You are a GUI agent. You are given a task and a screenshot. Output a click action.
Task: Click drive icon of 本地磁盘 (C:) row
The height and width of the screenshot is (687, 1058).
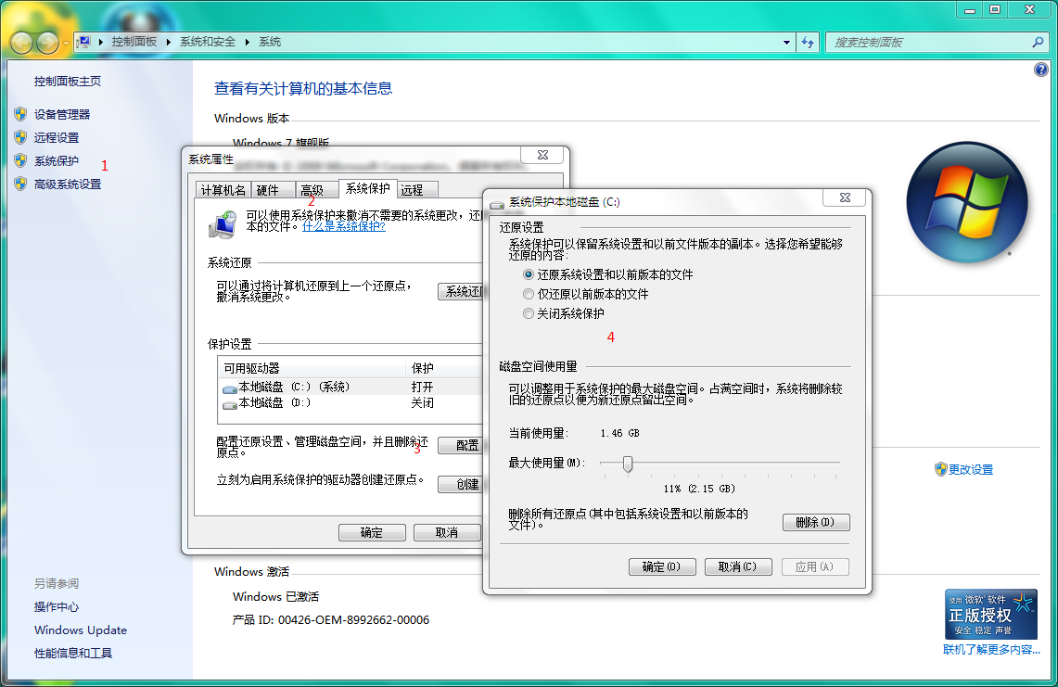click(x=229, y=388)
